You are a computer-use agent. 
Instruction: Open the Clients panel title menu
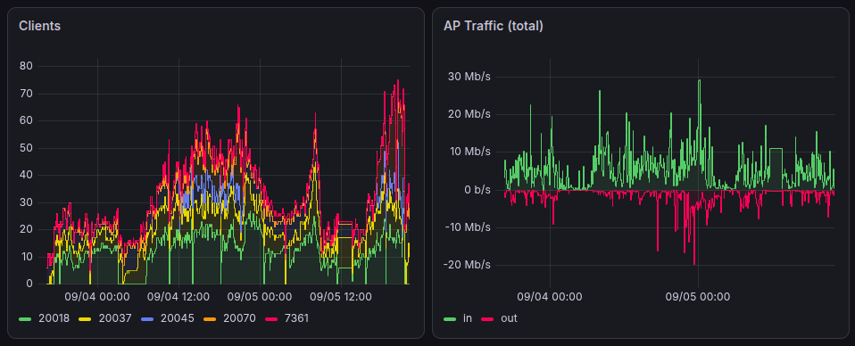pyautogui.click(x=39, y=26)
